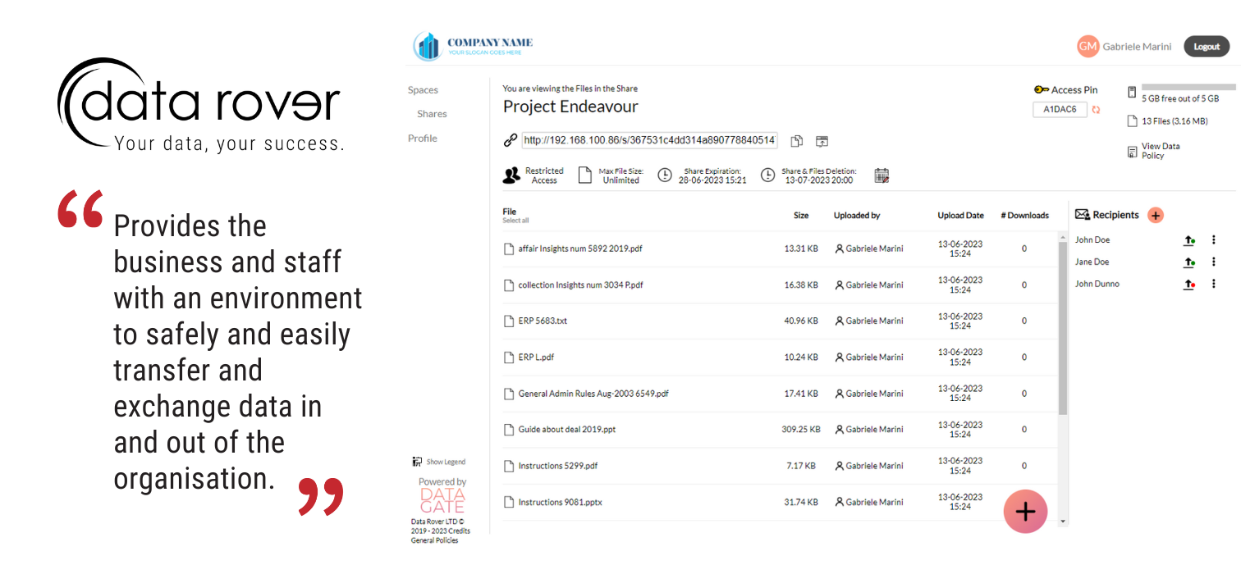Click the file list vertical scrollbar thumb

[1063, 328]
